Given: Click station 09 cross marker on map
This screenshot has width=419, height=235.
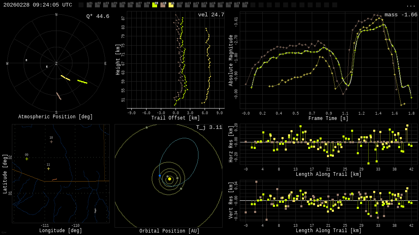Looking at the screenshot, I should pos(27,159).
